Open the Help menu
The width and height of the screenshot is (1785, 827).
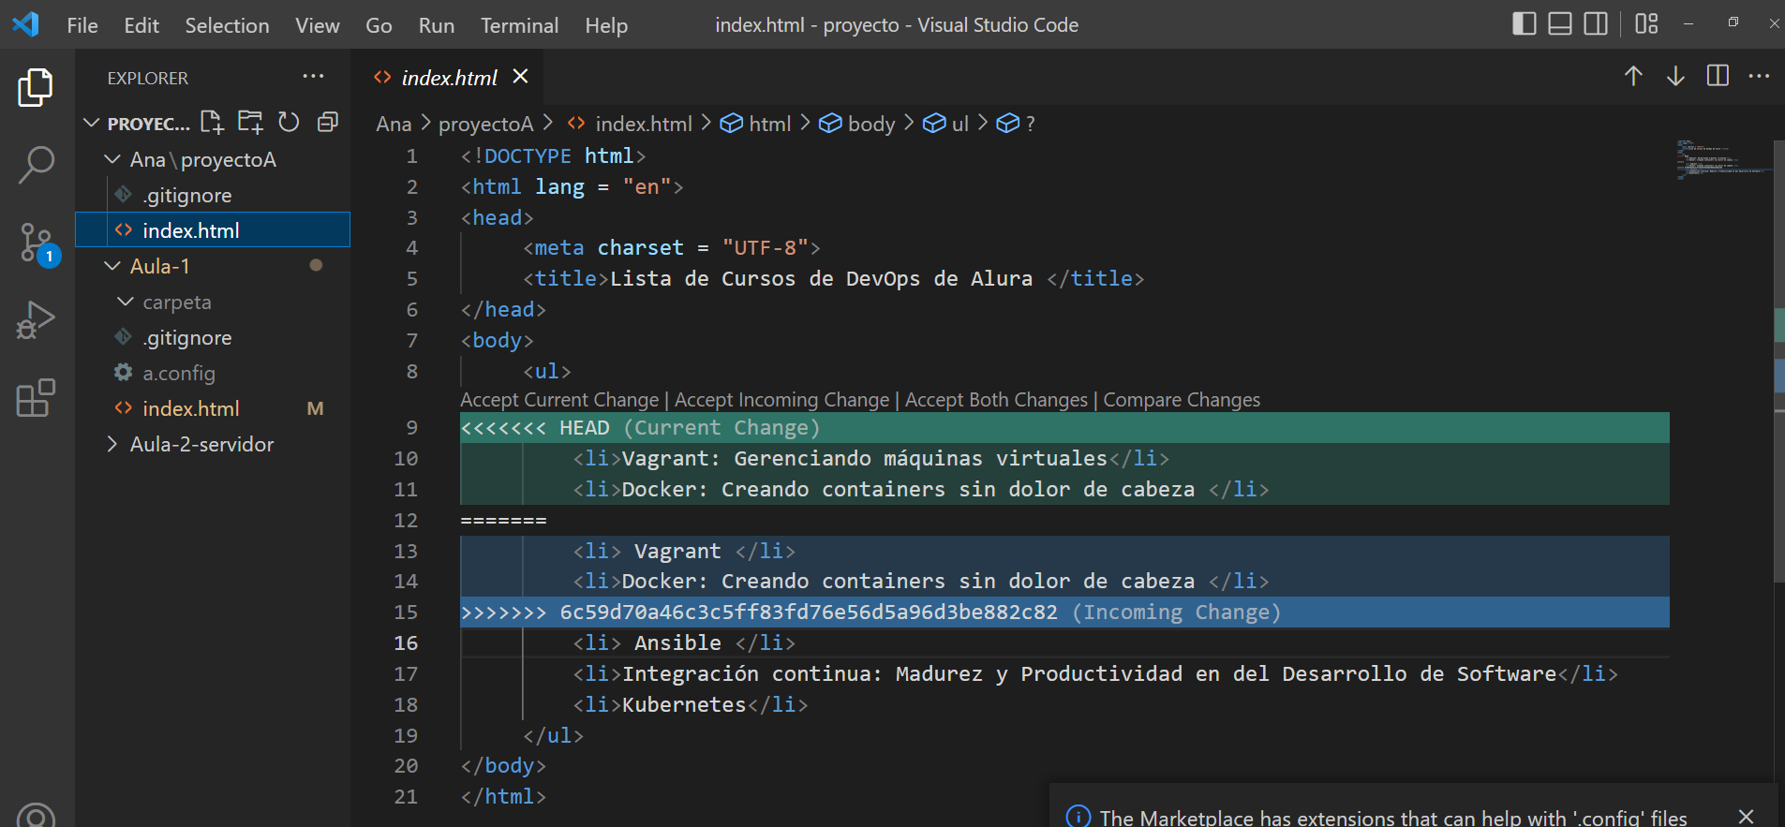pyautogui.click(x=606, y=25)
